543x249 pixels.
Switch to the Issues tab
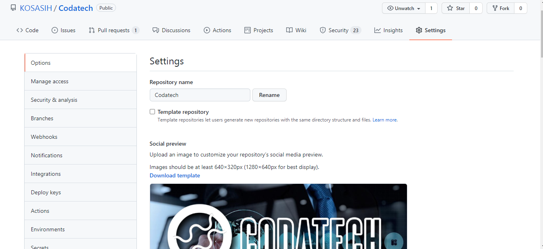(64, 30)
